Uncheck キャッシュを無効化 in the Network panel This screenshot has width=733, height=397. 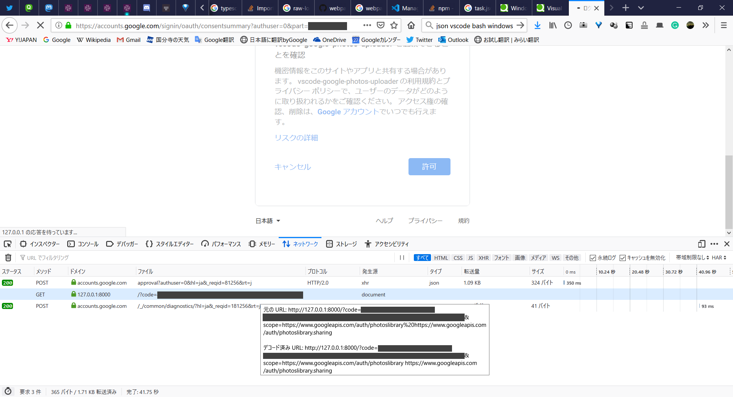622,258
